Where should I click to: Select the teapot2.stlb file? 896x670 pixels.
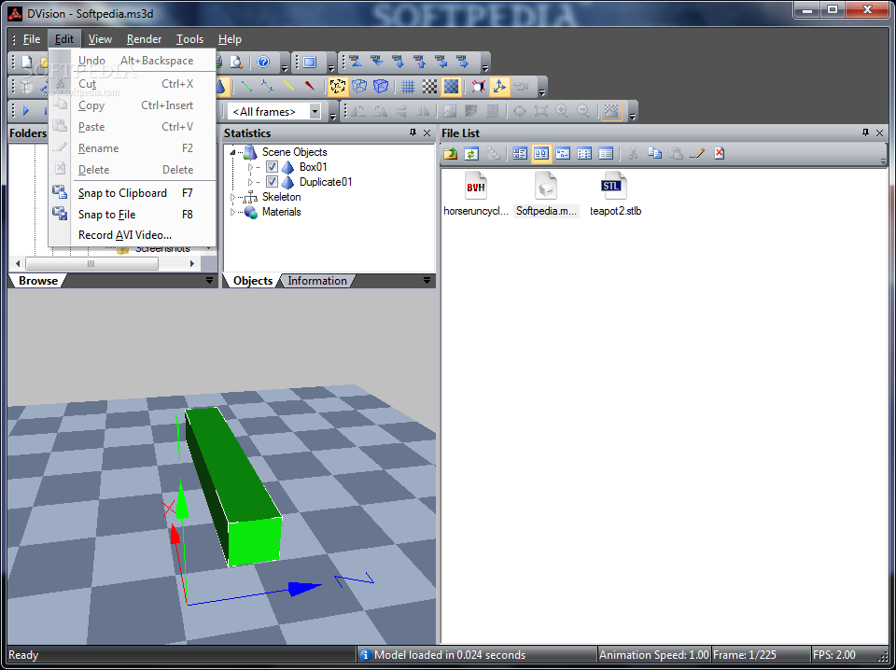coord(615,194)
